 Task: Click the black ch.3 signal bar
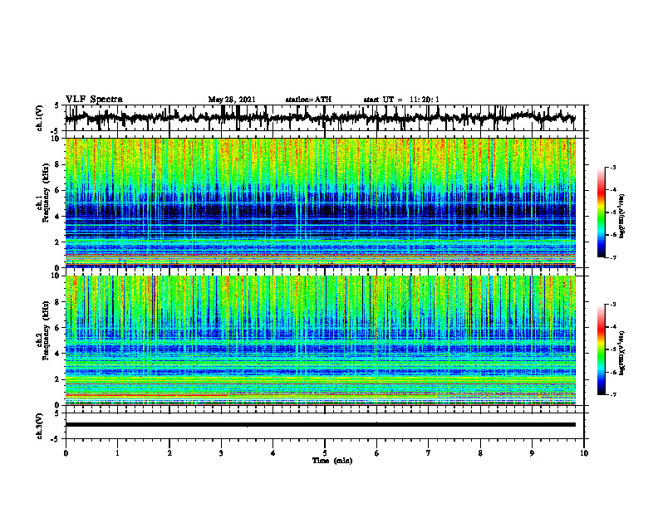(x=320, y=425)
